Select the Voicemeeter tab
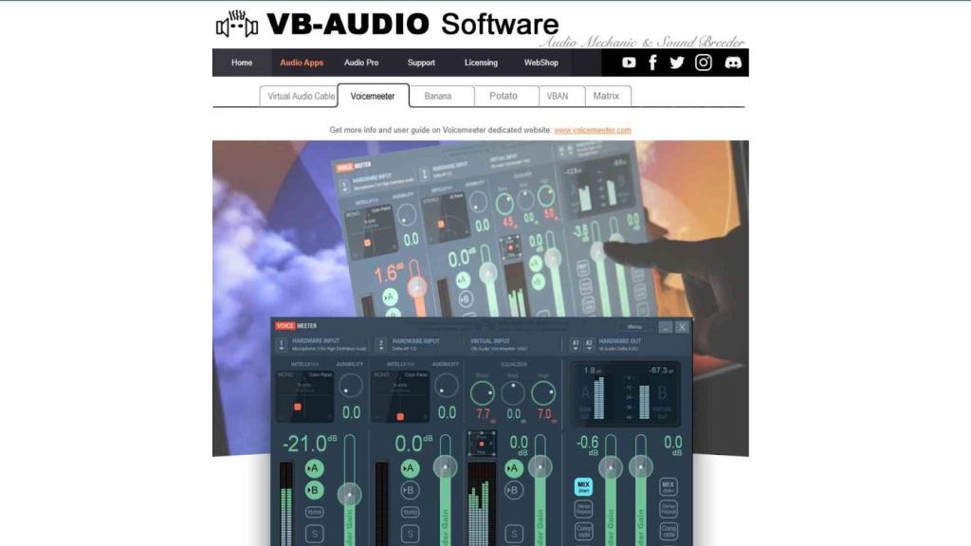 tap(373, 96)
